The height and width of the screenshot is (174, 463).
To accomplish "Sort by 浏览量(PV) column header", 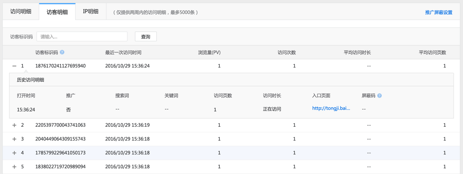I will click(209, 52).
